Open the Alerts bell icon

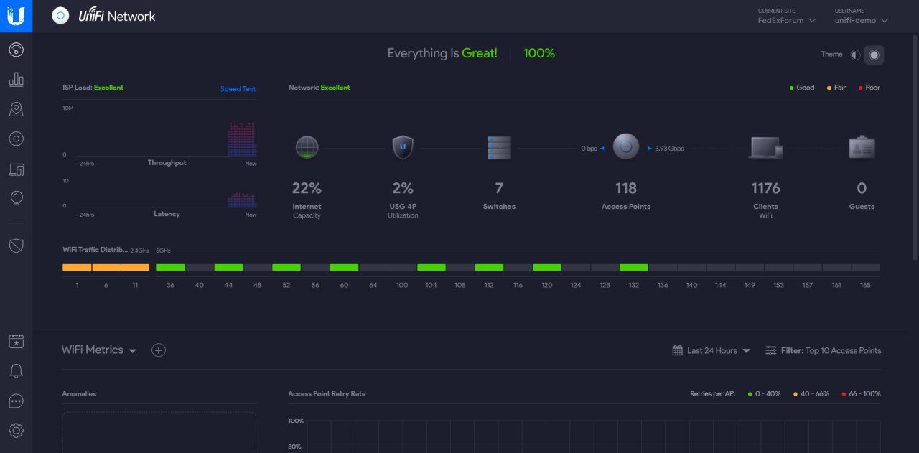coord(16,371)
